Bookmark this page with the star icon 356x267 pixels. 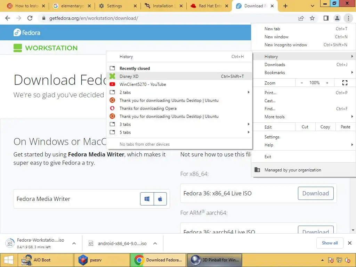coord(313,18)
